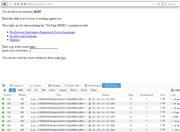This screenshot has width=180, height=132.
Task: Toggle the Other request filter
Action: coord(94,90)
